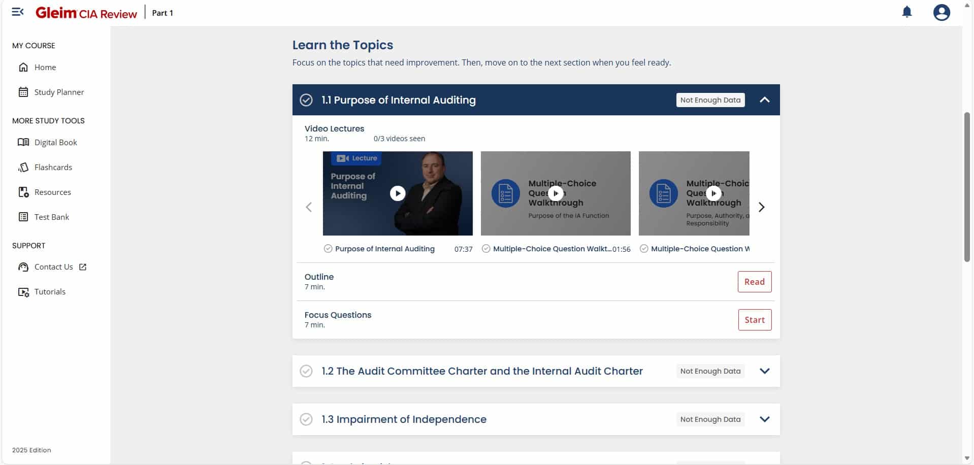The width and height of the screenshot is (974, 465).
Task: Go to Home in the sidebar
Action: [45, 67]
